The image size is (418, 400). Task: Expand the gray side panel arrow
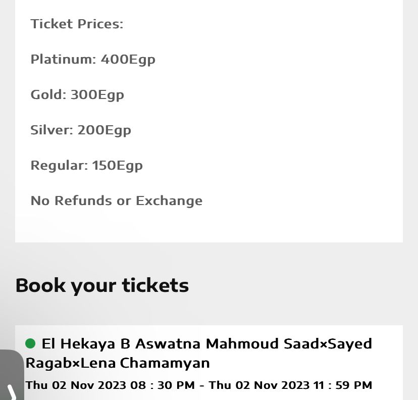[x=11, y=390]
